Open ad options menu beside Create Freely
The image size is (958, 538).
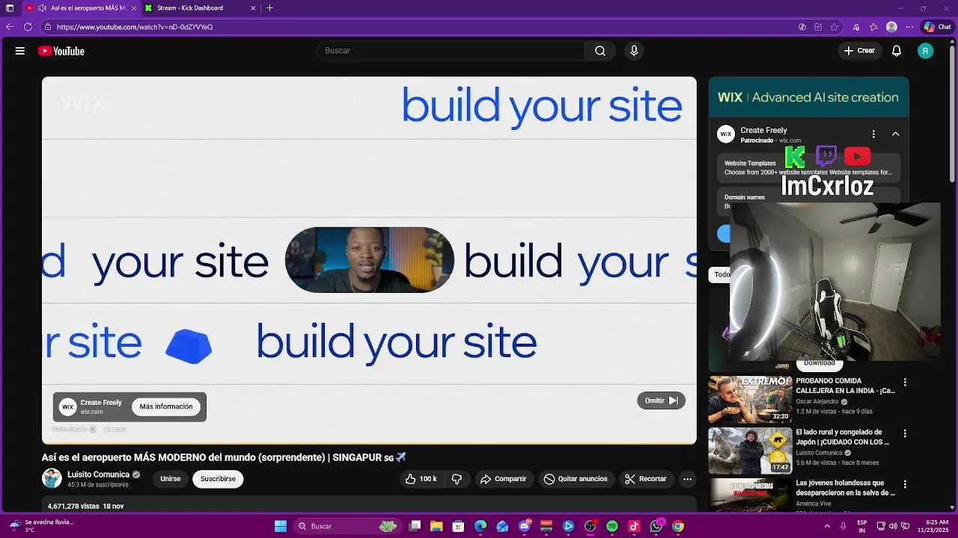[873, 134]
